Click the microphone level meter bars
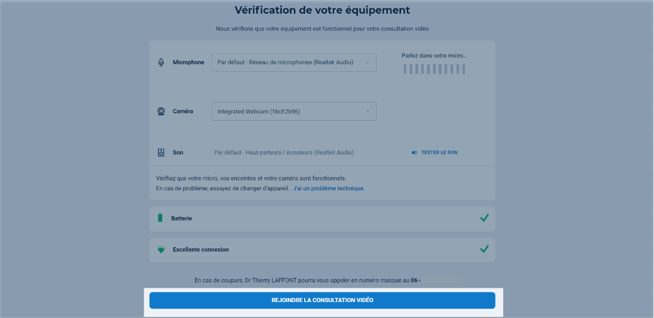This screenshot has height=318, width=654. click(434, 69)
